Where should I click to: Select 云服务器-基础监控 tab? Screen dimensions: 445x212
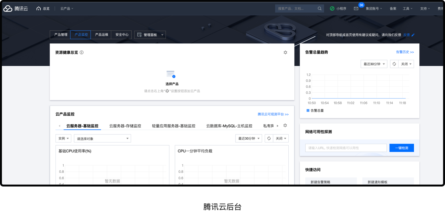[x=82, y=126]
